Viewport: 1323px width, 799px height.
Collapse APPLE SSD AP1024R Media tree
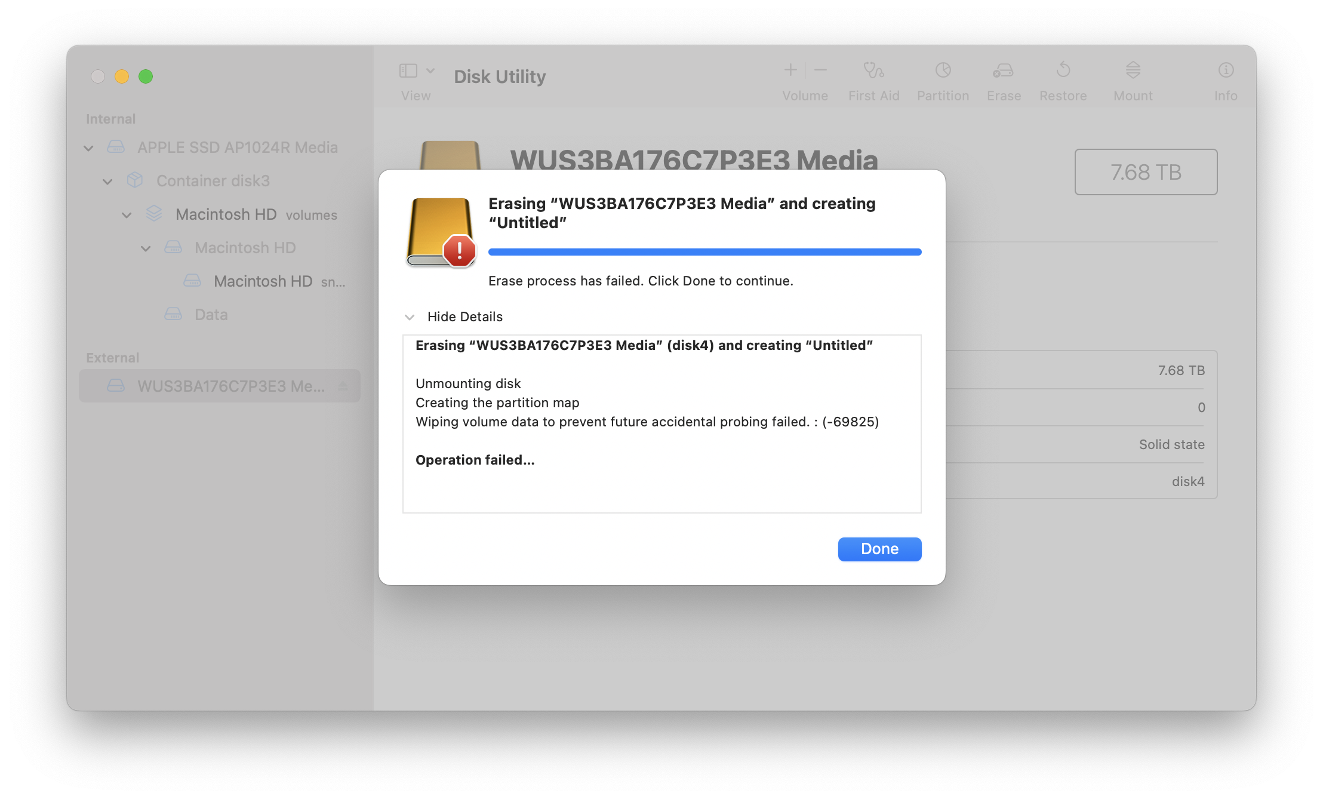pyautogui.click(x=88, y=148)
